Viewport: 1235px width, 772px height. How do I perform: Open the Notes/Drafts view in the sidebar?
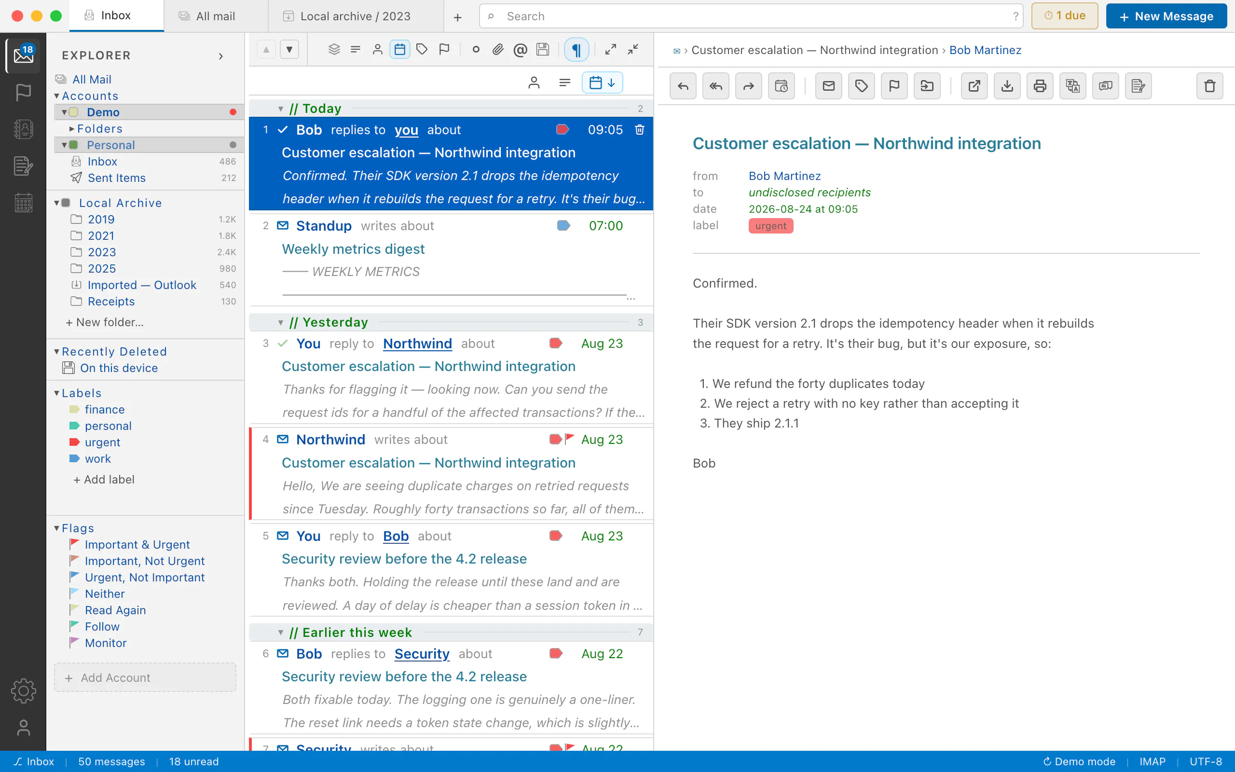click(x=24, y=166)
